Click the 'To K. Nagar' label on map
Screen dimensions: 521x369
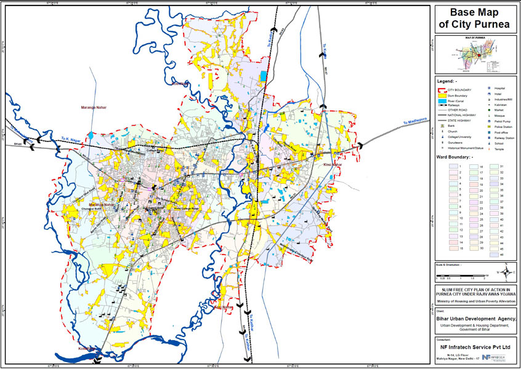tap(71, 140)
